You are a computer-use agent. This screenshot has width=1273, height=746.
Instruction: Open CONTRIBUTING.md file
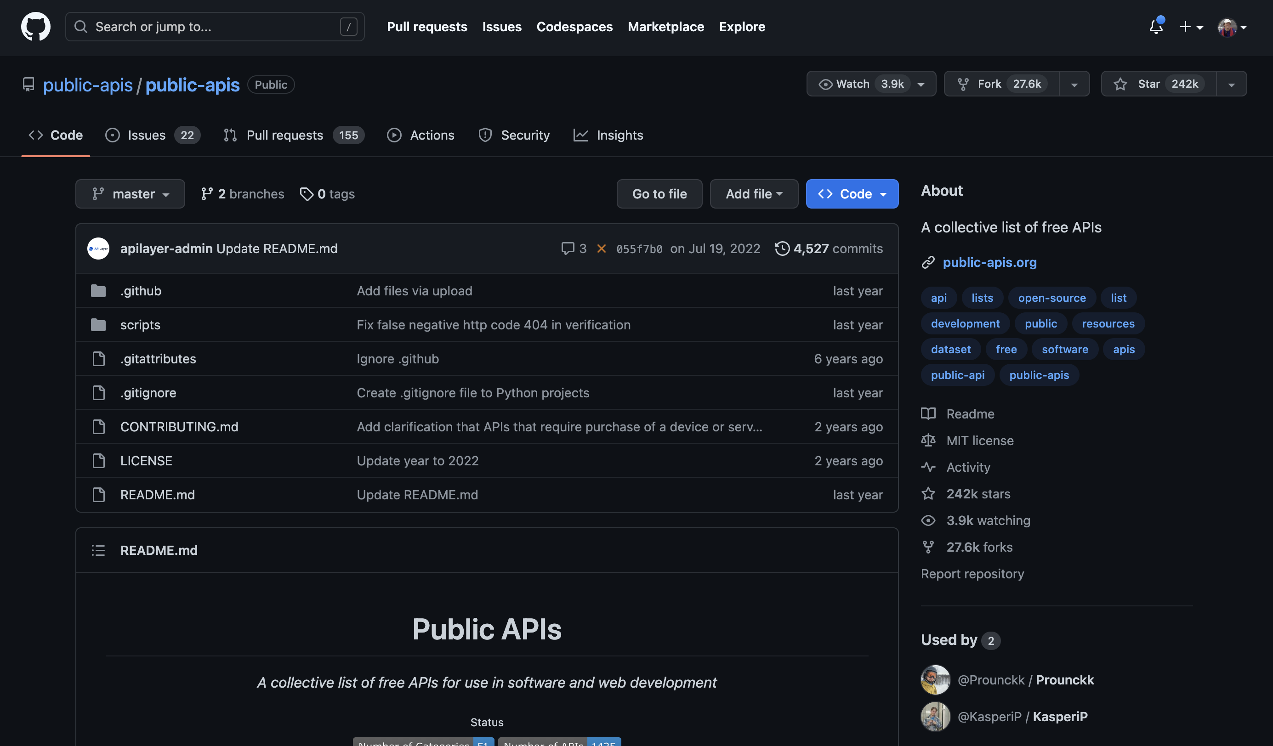point(179,427)
